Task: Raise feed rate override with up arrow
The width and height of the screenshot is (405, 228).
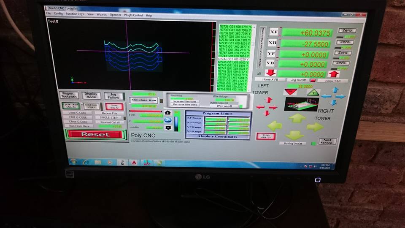Action: [x=167, y=113]
